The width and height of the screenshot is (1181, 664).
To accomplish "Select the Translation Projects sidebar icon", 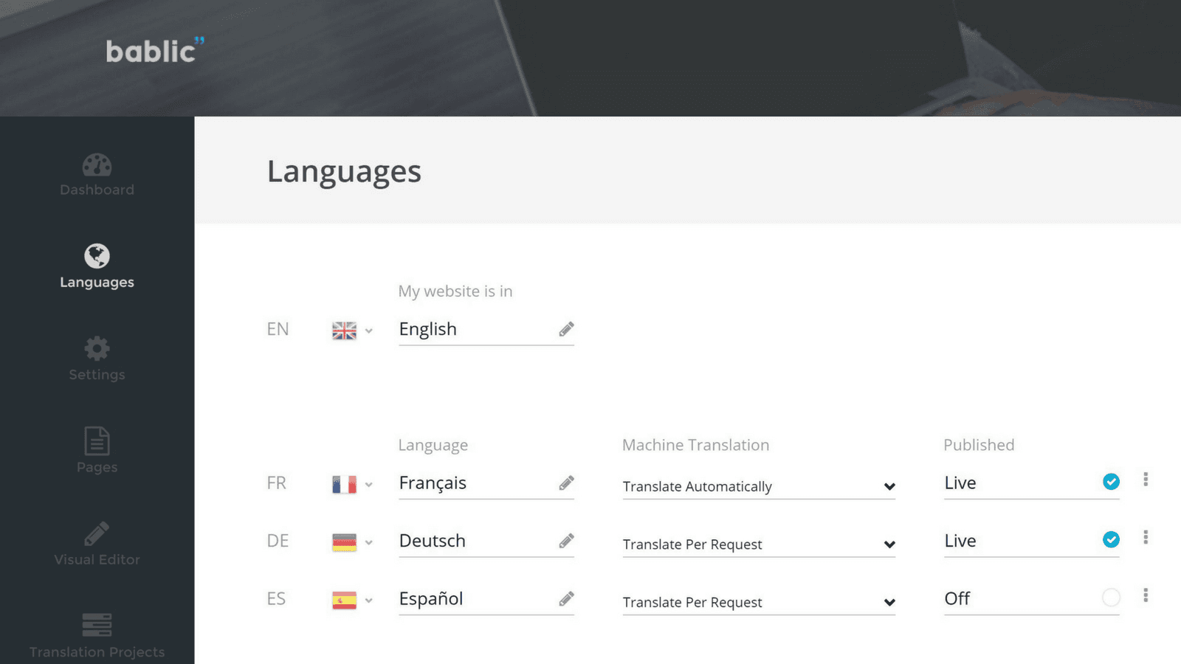I will pyautogui.click(x=97, y=623).
